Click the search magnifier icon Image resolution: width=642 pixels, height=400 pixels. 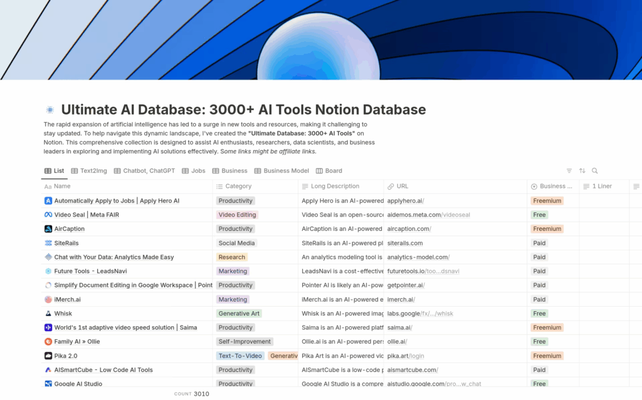(x=595, y=171)
